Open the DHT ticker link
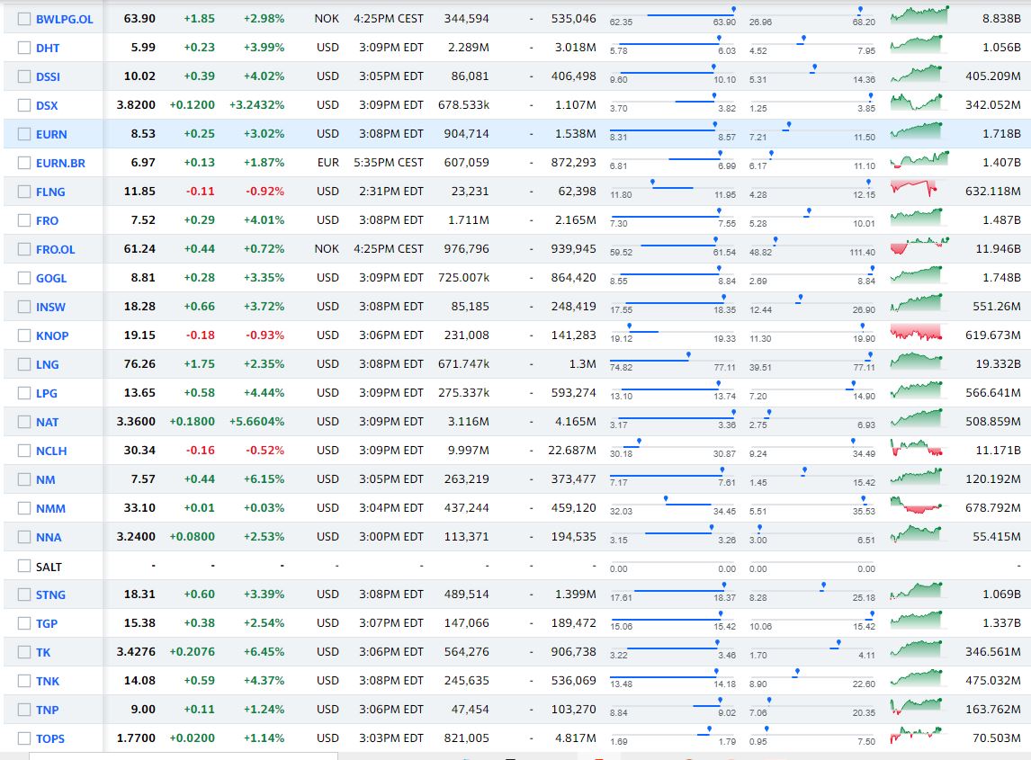 click(48, 49)
